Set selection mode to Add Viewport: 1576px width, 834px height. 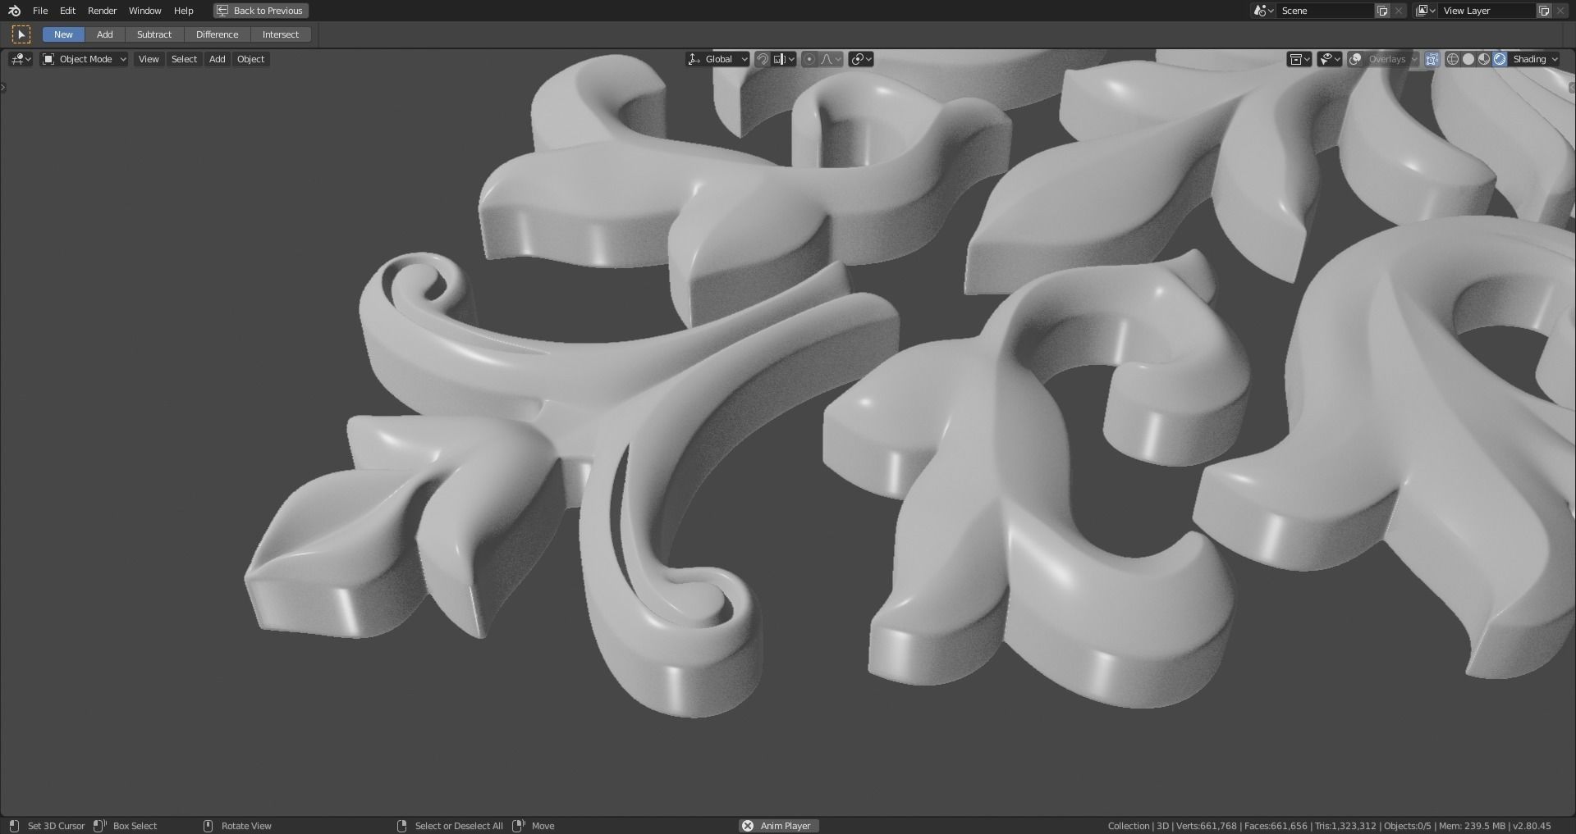105,34
